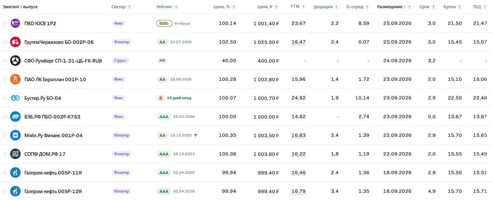This screenshot has height=200, width=493.
Task: Sort by Цена, % header
Action: coord(222,7)
